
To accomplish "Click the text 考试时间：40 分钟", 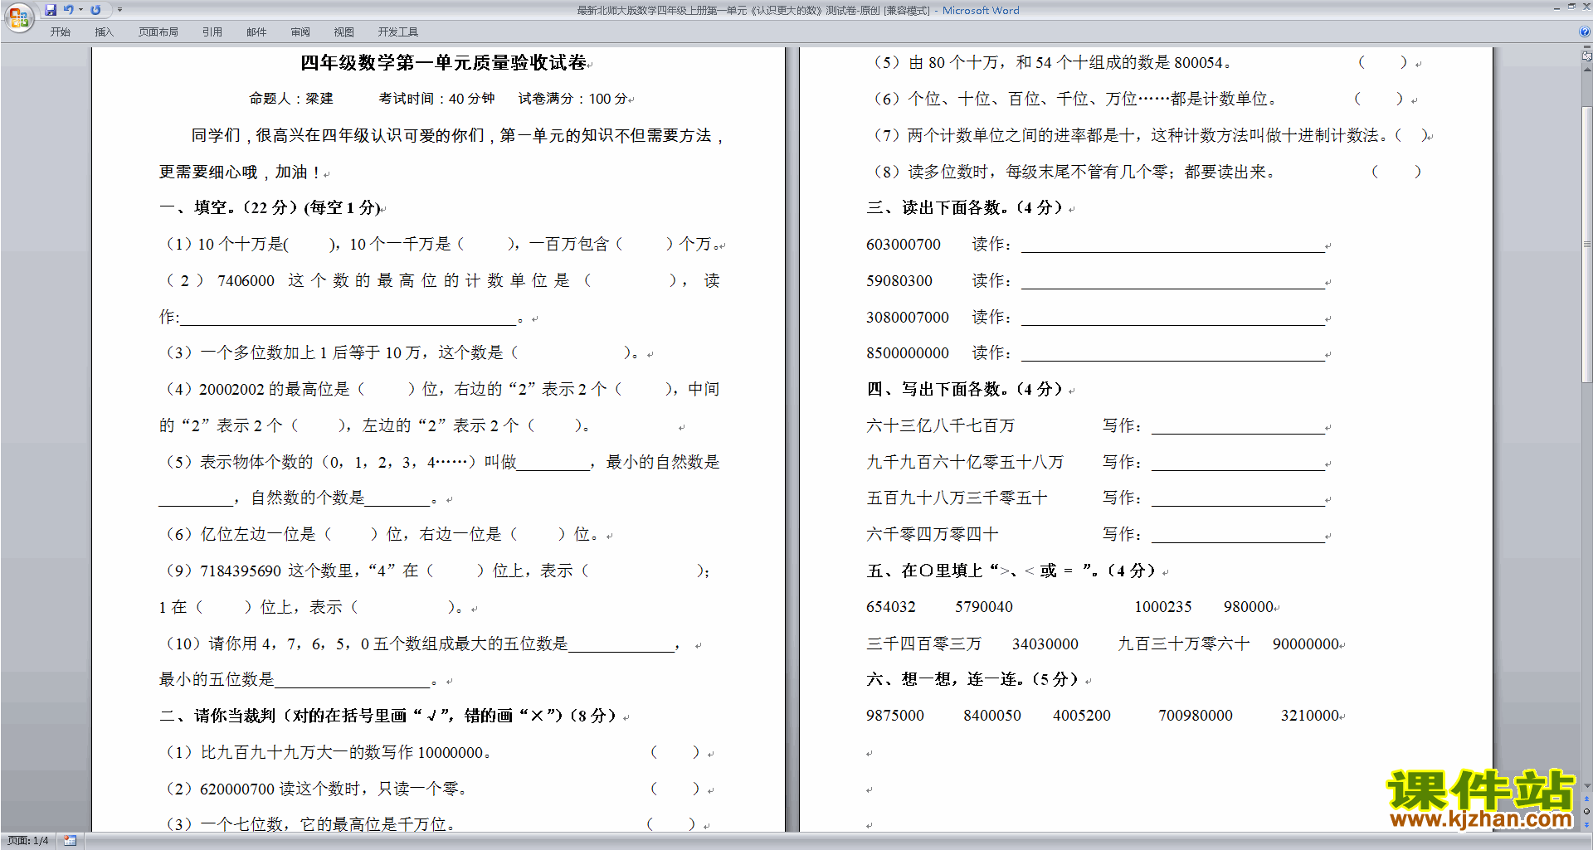I will point(436,99).
